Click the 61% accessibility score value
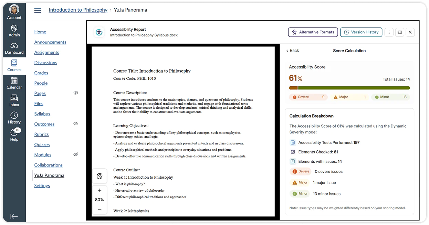 click(x=295, y=78)
